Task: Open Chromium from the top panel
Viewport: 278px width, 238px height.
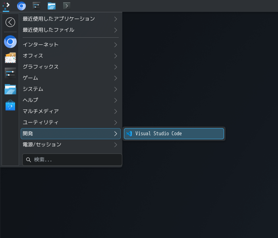Action: (21, 6)
